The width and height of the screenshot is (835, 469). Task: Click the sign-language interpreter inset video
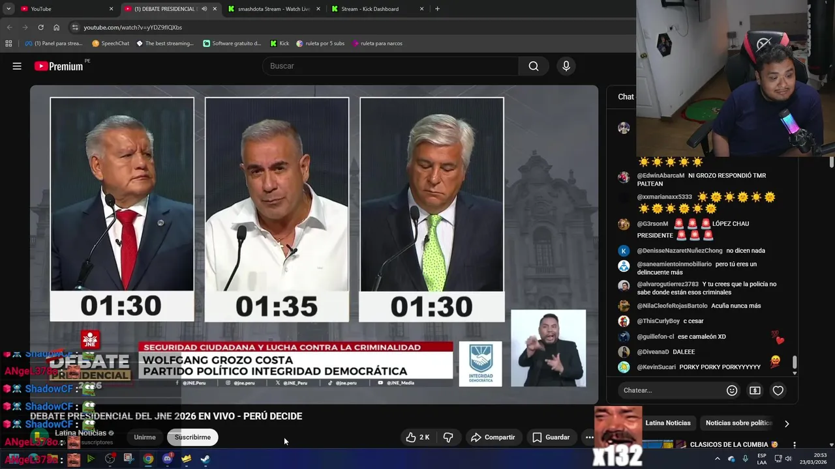click(x=548, y=348)
